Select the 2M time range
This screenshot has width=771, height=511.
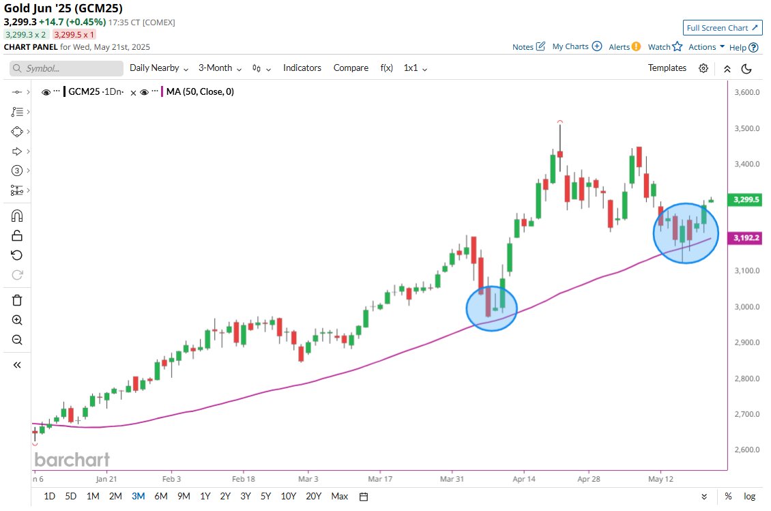115,496
